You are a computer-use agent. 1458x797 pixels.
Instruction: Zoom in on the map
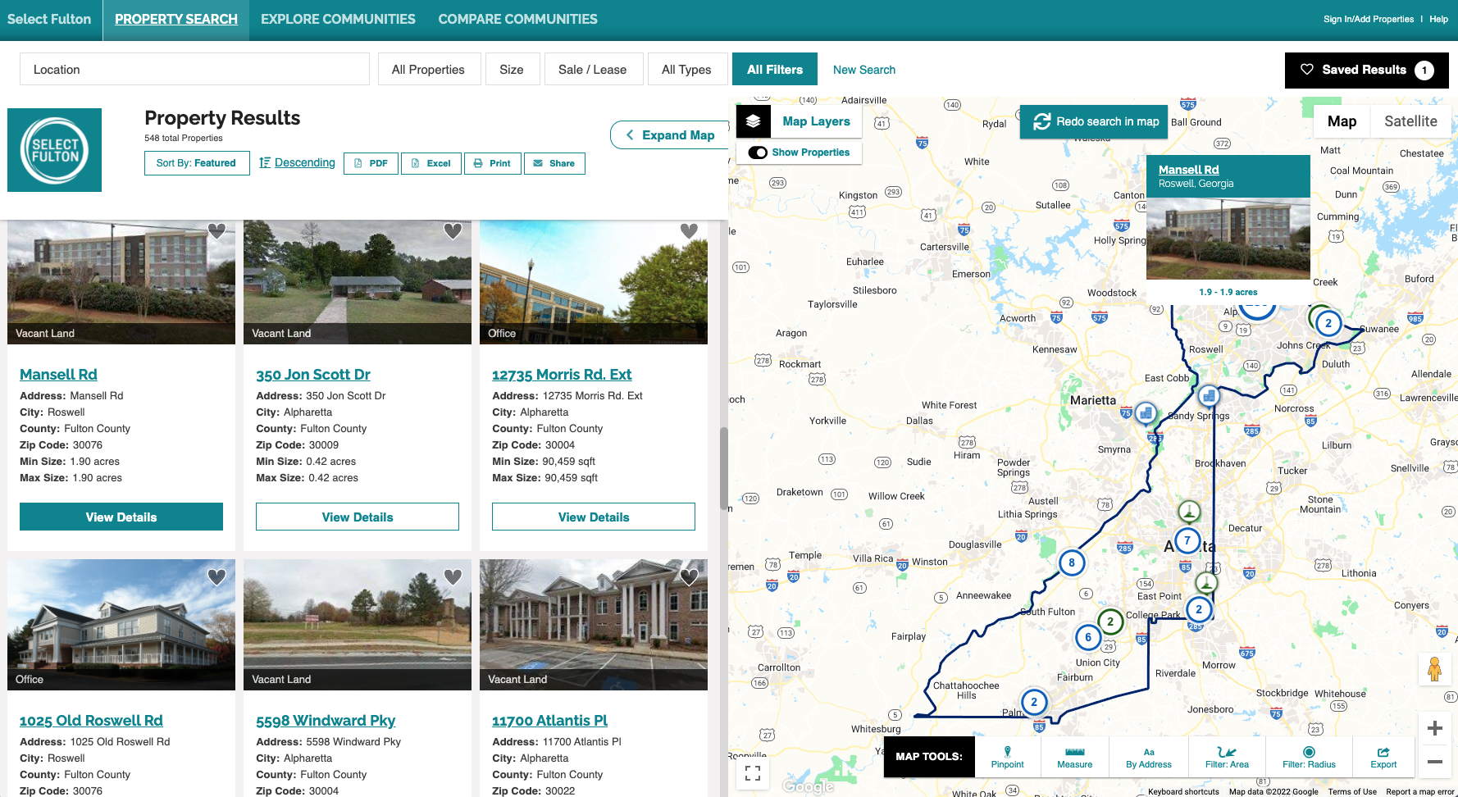point(1435,728)
